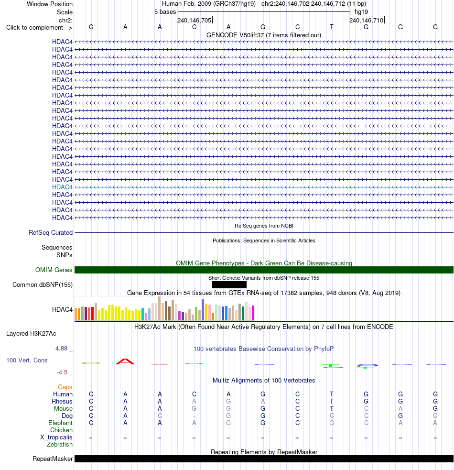Screen dimensions: 454x470
Task: Click the Window Position label
Action: click(x=50, y=4)
